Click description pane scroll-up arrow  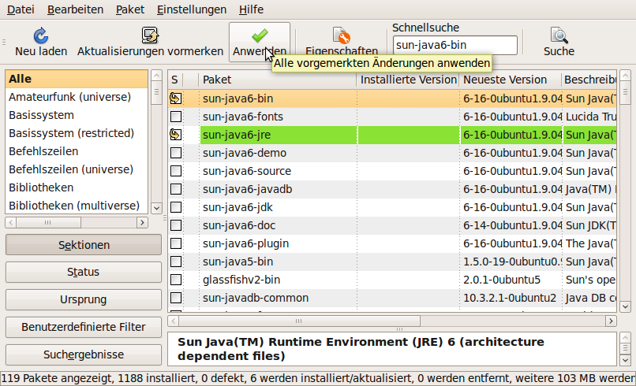(x=625, y=337)
